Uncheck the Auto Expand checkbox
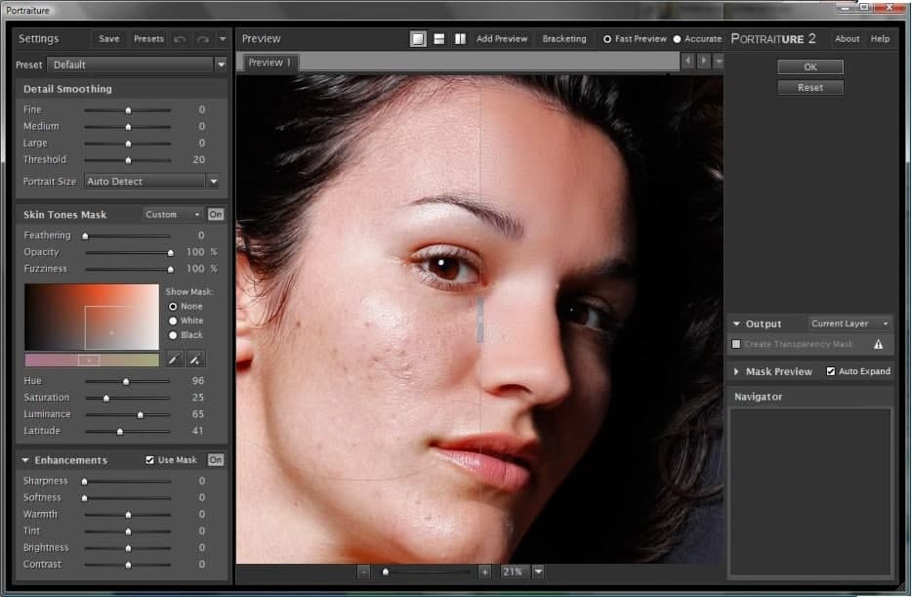This screenshot has width=912, height=597. (831, 371)
